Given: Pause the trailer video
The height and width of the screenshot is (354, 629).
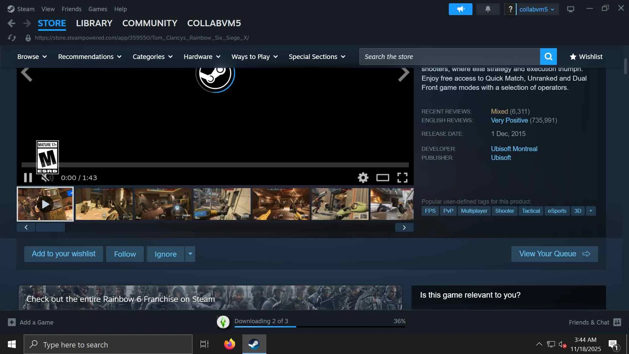Looking at the screenshot, I should (28, 178).
